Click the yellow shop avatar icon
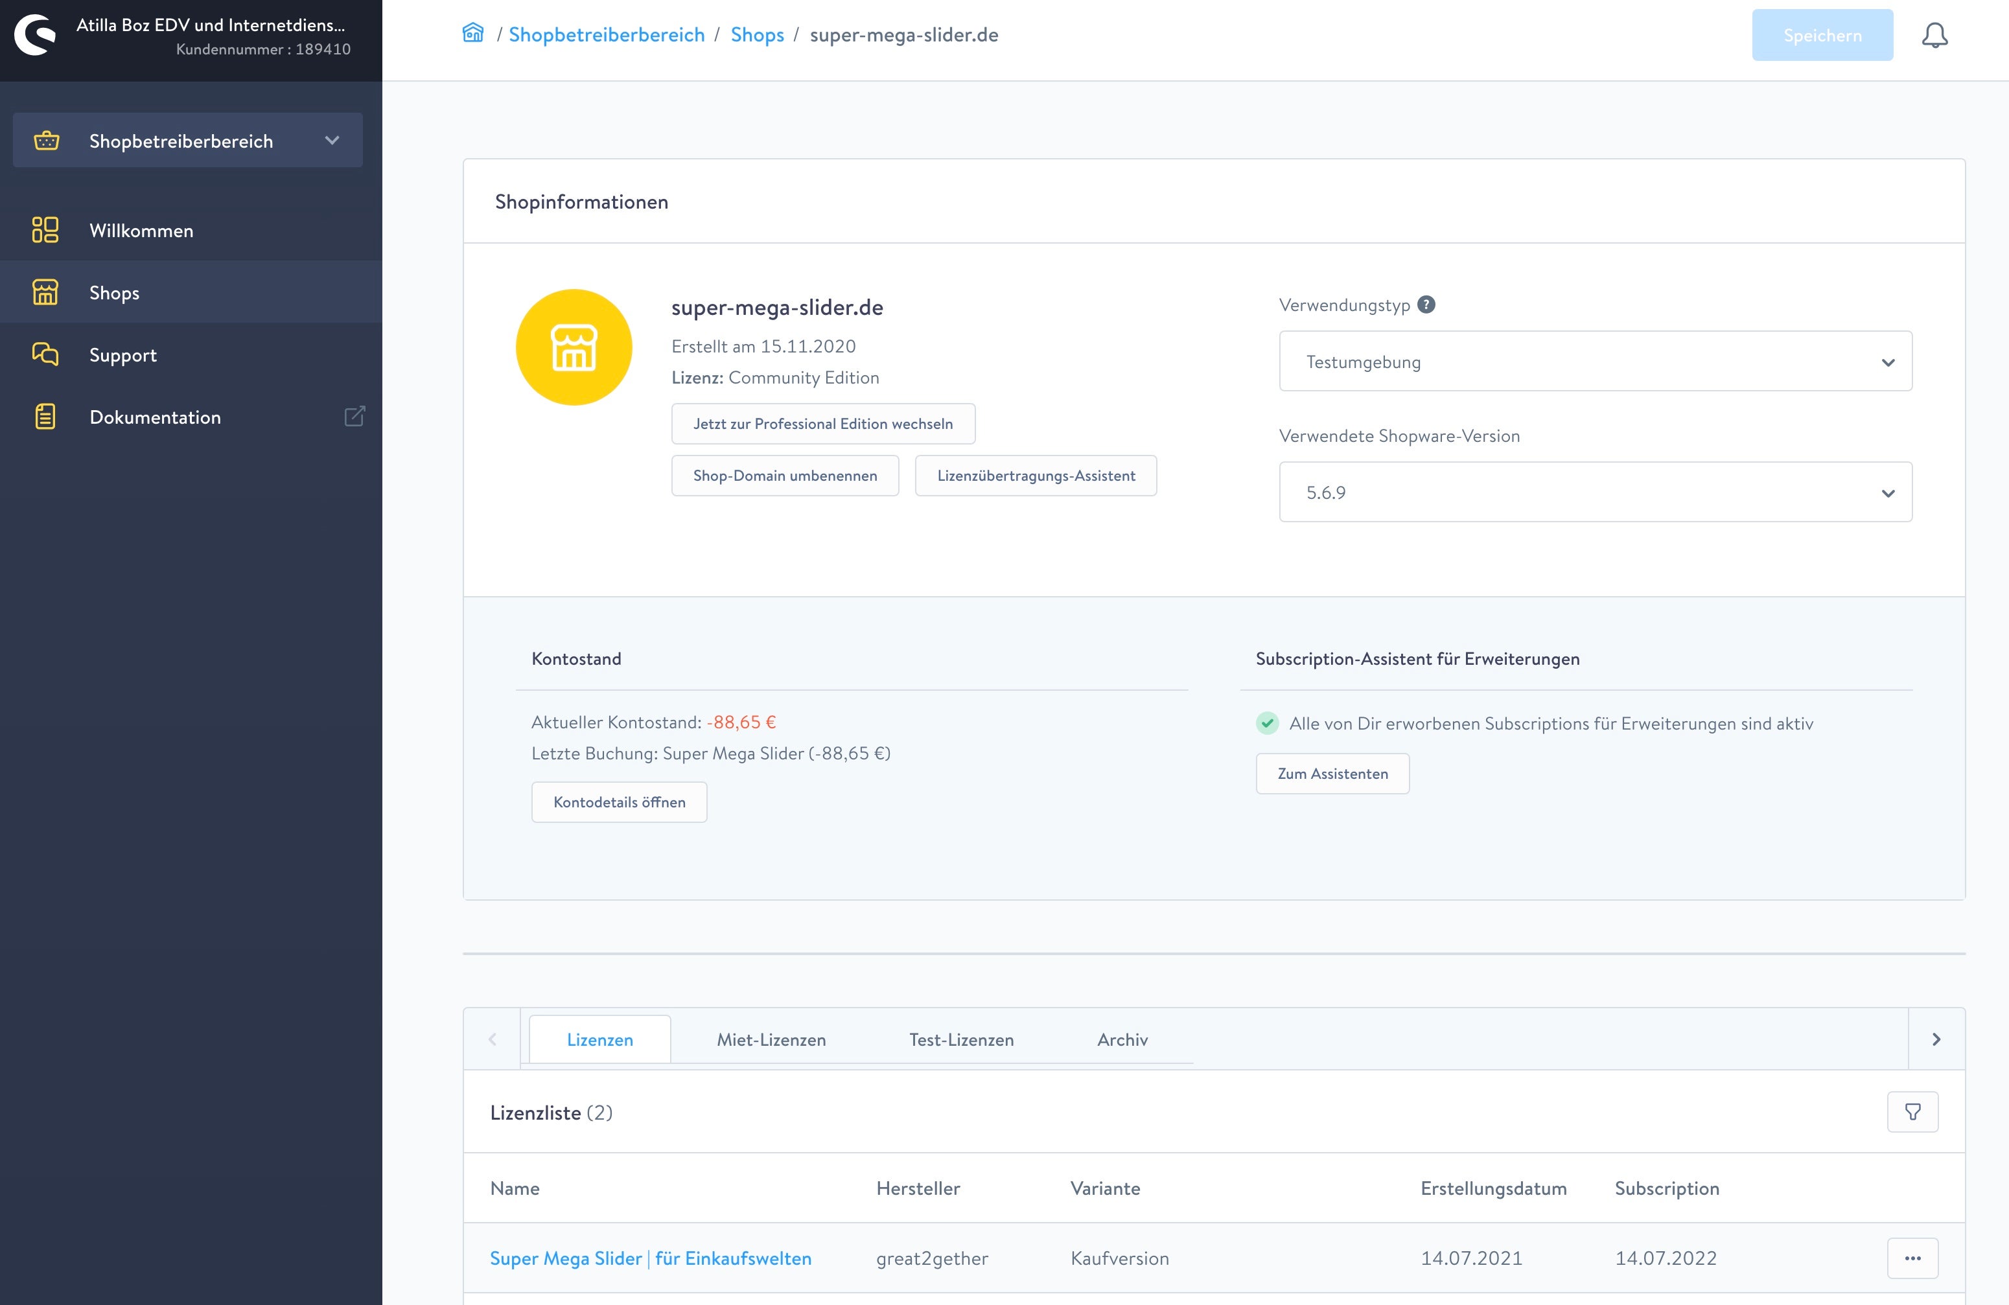Image resolution: width=2009 pixels, height=1305 pixels. click(x=574, y=347)
